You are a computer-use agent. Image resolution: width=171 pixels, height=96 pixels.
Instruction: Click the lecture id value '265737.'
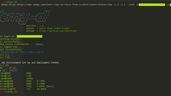coord(14,71)
